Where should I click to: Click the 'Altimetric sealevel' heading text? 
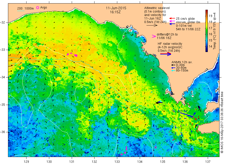coord(157,8)
